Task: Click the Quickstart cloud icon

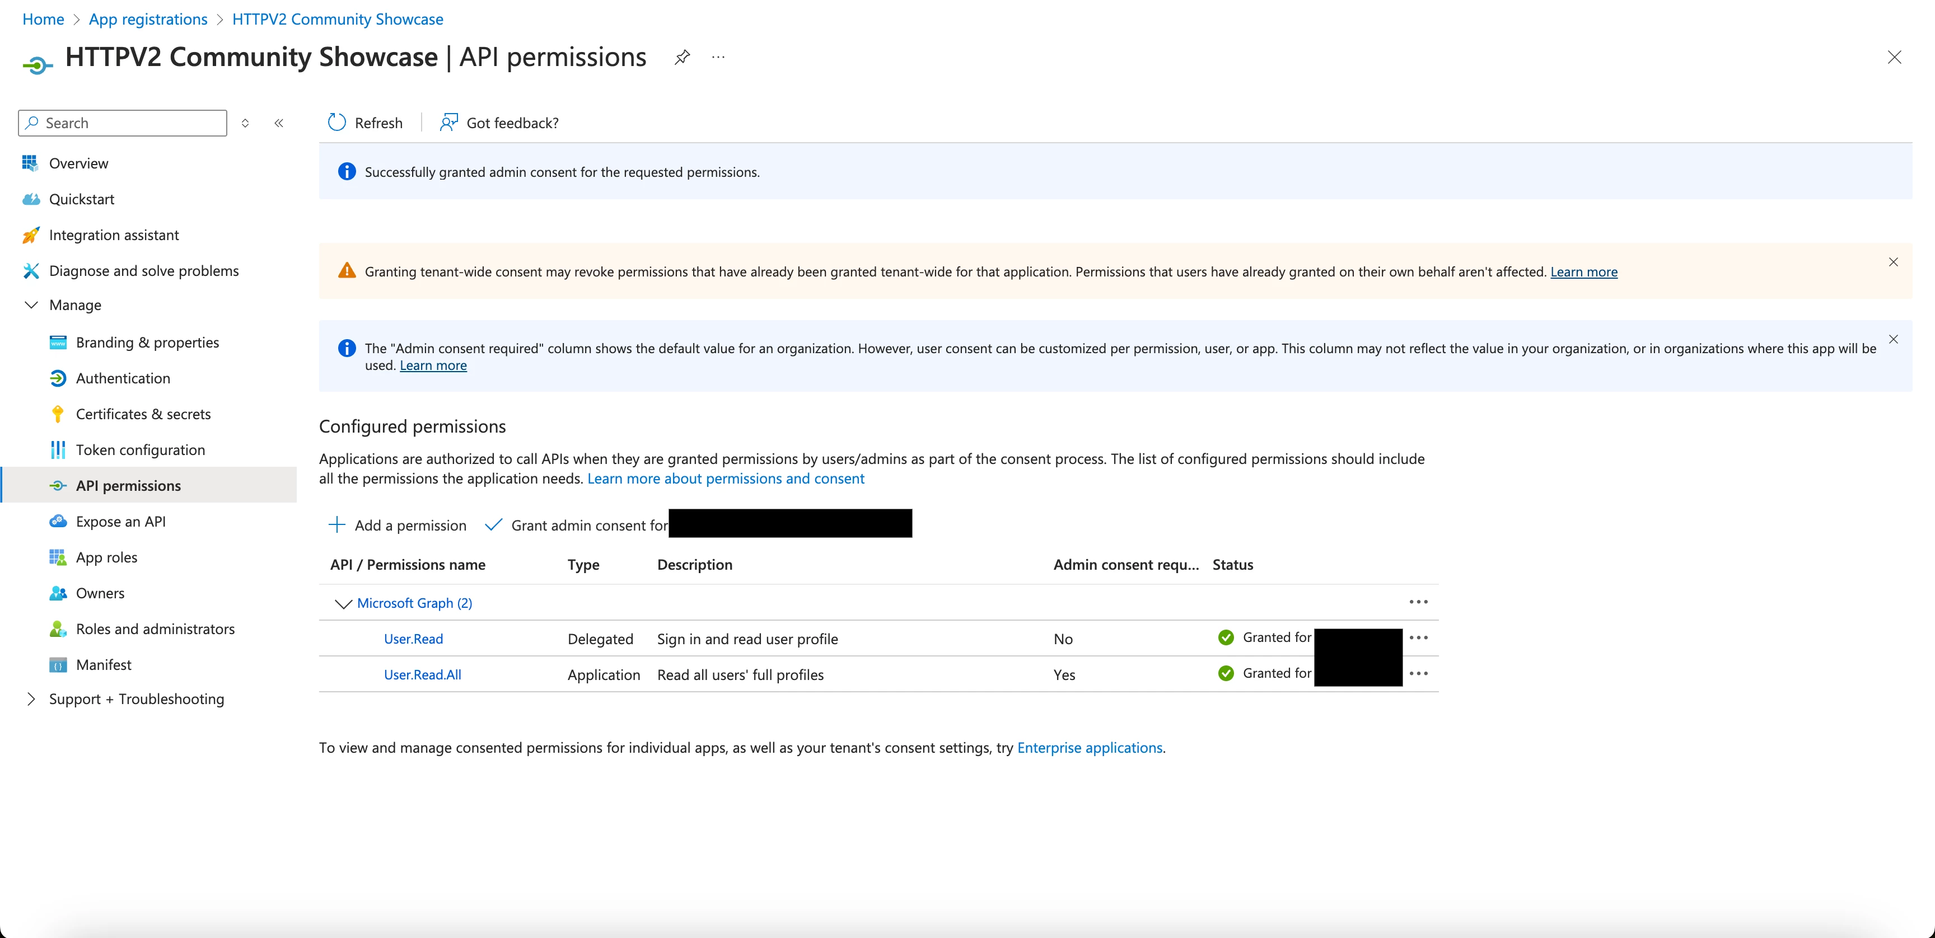Action: coord(30,199)
